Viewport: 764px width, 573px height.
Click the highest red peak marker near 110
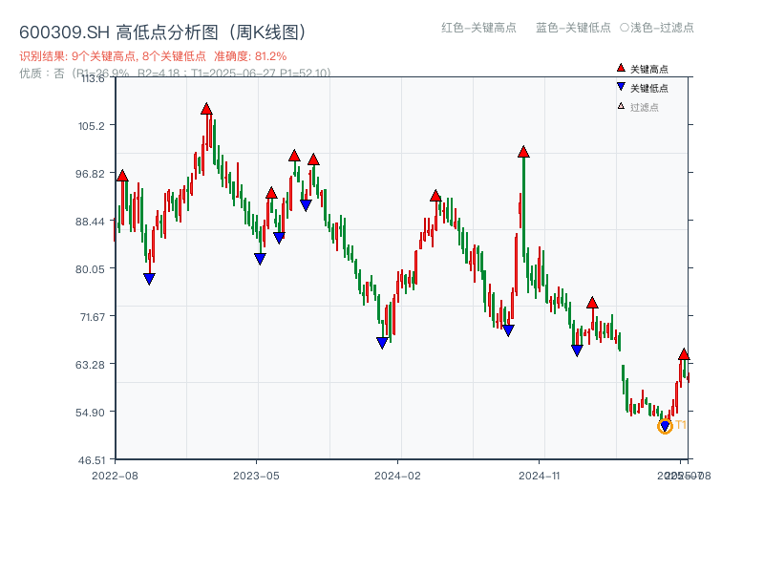pos(207,108)
